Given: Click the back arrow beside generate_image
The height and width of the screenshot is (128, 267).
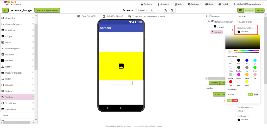Looking at the screenshot, I should [x=5, y=10].
